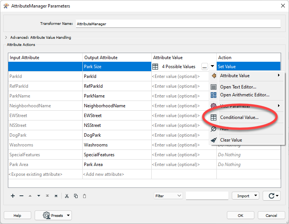Remove selected row with the minus icon

click(x=21, y=196)
